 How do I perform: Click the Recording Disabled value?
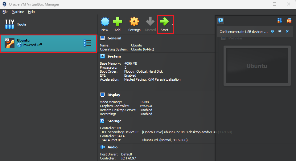click(146, 114)
